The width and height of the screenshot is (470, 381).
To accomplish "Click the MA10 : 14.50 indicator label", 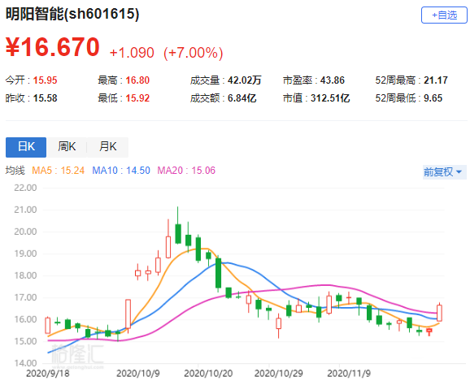I will coord(121,171).
